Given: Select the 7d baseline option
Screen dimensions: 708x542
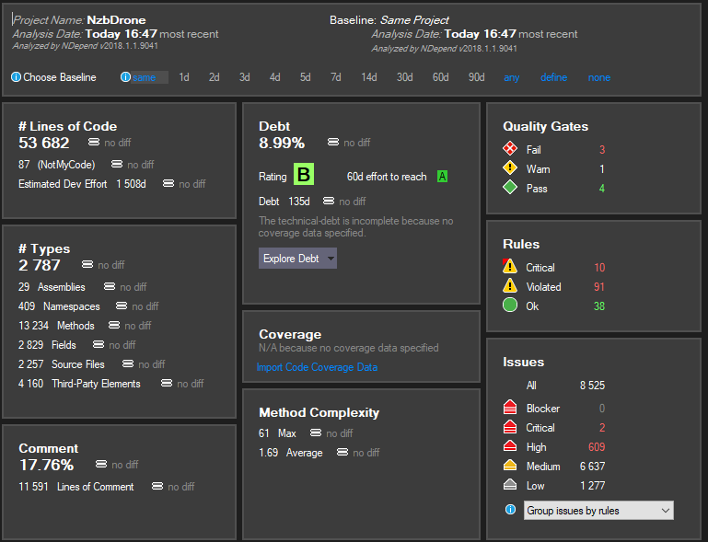Looking at the screenshot, I should [335, 77].
